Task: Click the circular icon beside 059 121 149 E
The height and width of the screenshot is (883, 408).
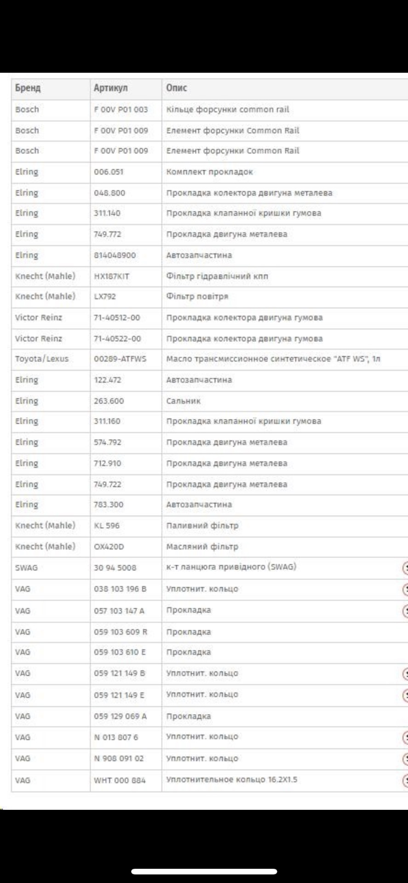Action: 405,695
